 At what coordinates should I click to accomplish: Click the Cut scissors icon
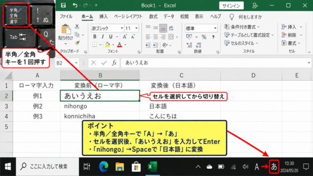(77, 26)
